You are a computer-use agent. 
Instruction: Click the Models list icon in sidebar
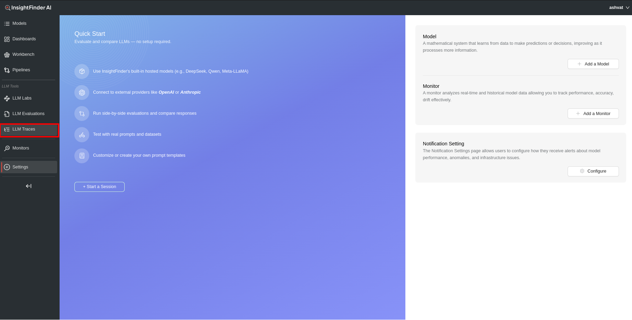pyautogui.click(x=7, y=24)
